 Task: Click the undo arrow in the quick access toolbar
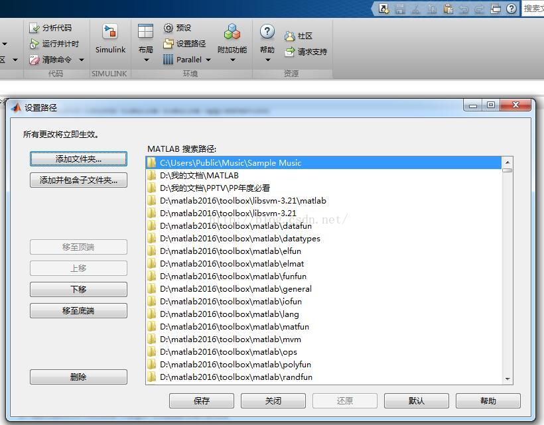pos(464,9)
